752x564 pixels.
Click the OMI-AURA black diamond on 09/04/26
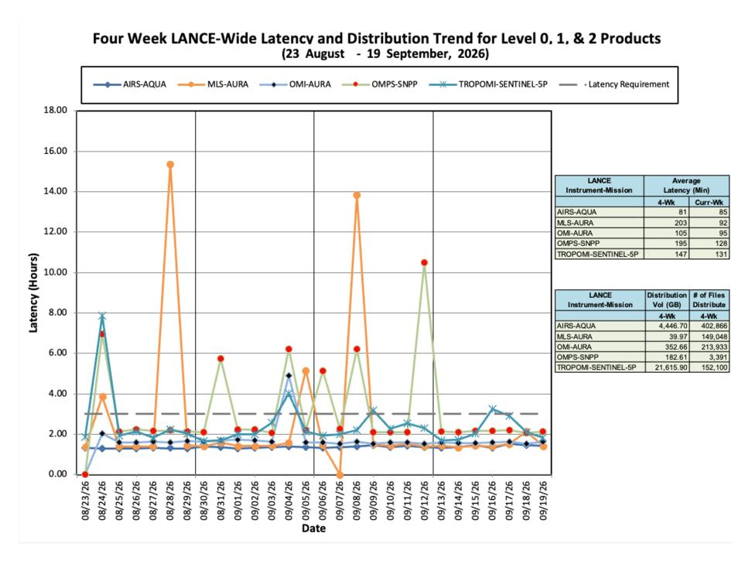click(x=289, y=375)
